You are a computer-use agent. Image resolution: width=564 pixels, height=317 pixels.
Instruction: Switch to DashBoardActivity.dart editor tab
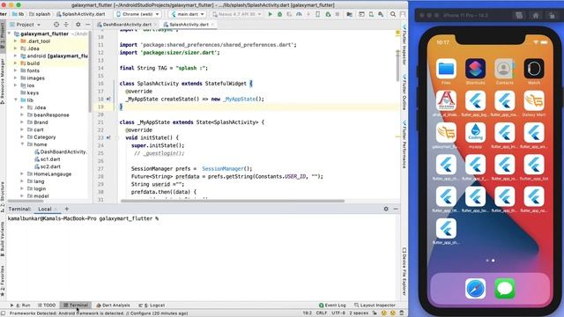(x=126, y=25)
